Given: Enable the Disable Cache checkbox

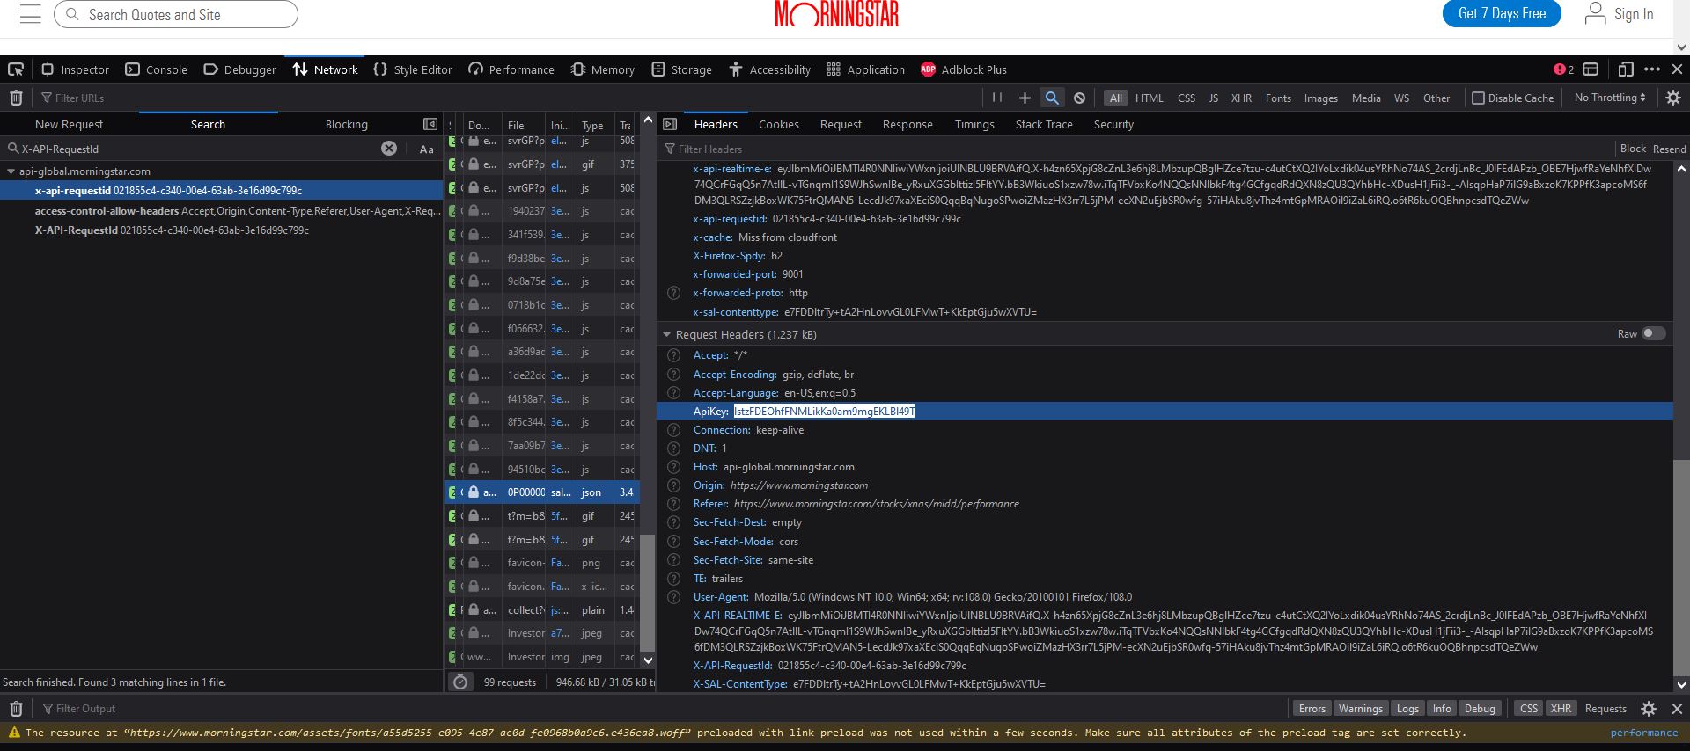Looking at the screenshot, I should (x=1479, y=98).
